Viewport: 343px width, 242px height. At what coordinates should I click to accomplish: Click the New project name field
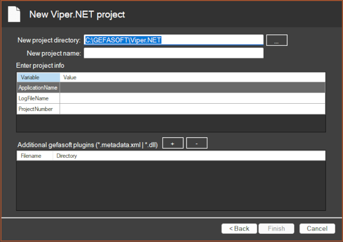point(173,53)
